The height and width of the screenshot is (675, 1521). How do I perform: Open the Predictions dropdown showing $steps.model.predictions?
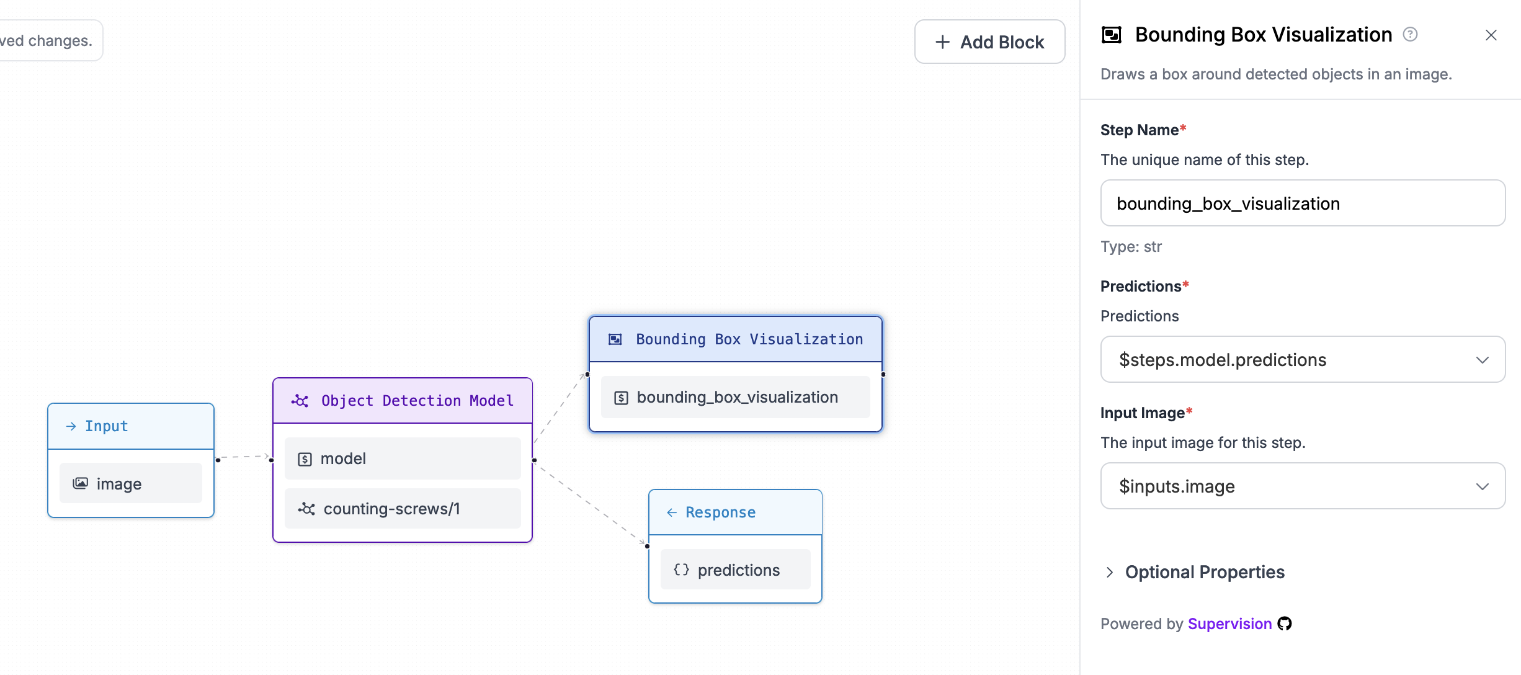[1301, 359]
